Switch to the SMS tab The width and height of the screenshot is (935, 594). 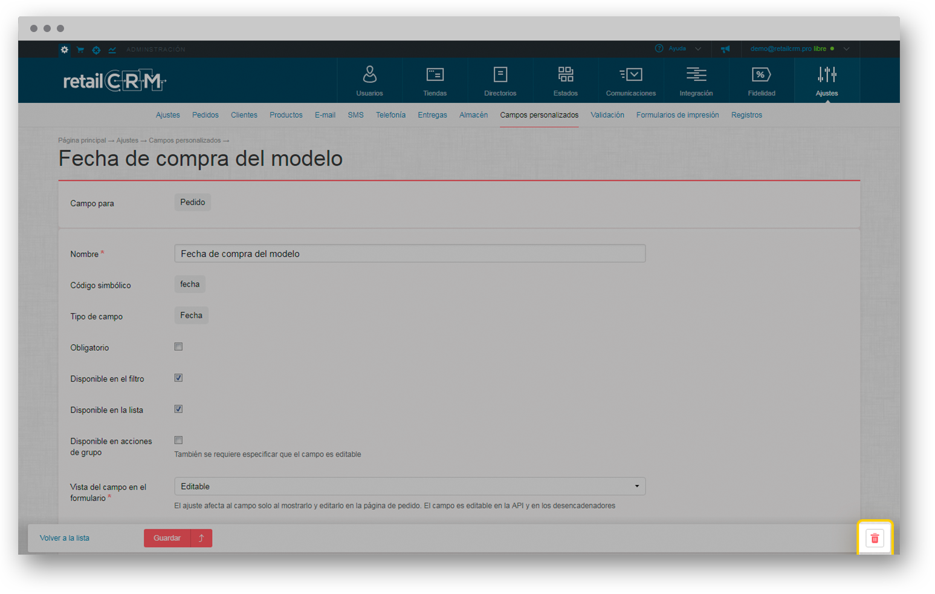(x=355, y=115)
